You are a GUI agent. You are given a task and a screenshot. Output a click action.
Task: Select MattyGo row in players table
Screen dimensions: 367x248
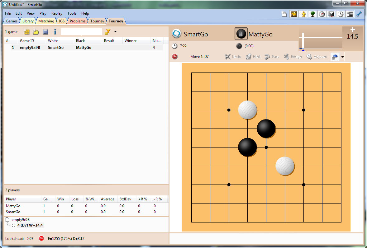[86, 206]
